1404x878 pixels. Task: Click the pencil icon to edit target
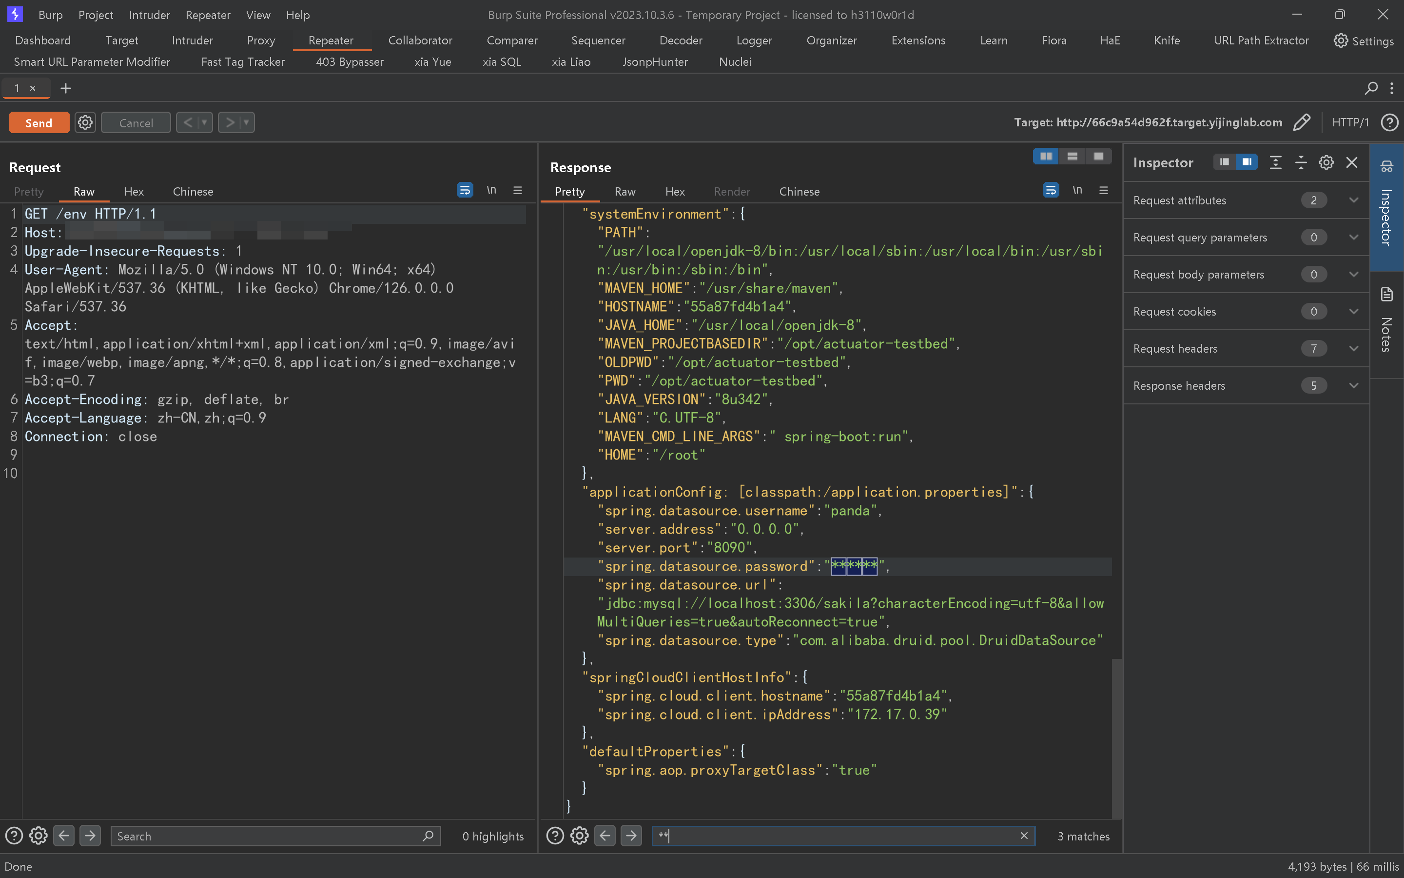tap(1301, 122)
